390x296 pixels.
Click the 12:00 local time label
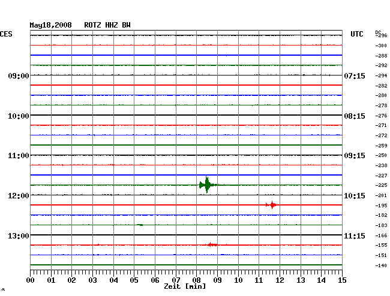coord(19,196)
